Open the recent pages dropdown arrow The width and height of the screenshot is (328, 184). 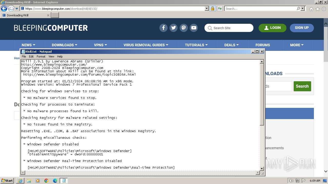coord(17,9)
